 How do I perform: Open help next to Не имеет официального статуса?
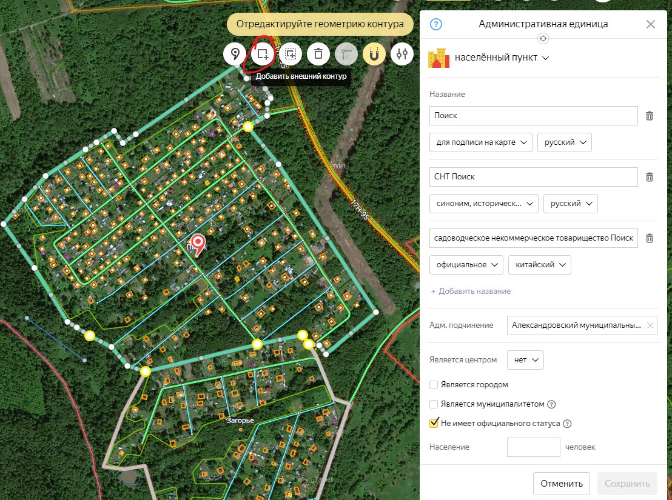567,424
